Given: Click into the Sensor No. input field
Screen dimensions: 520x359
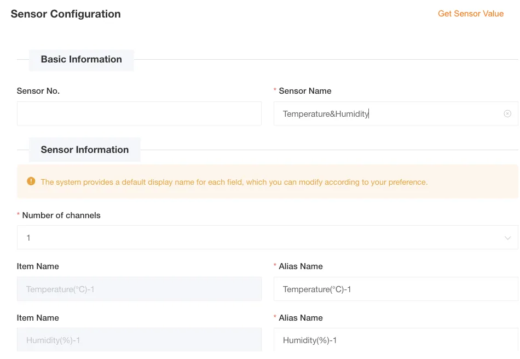Looking at the screenshot, I should pos(138,113).
